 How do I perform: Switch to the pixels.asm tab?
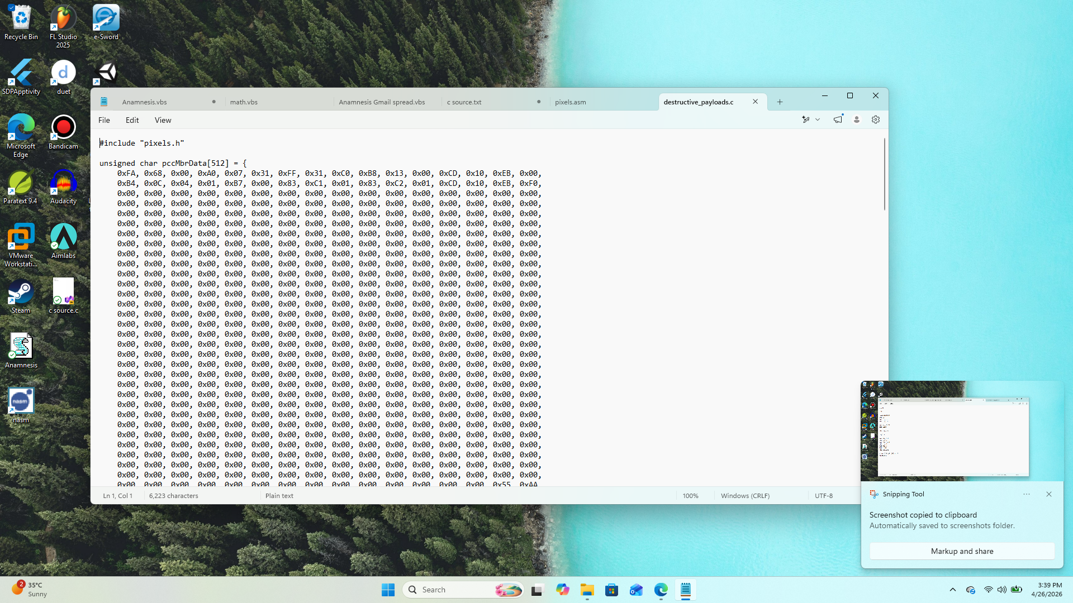(x=571, y=102)
